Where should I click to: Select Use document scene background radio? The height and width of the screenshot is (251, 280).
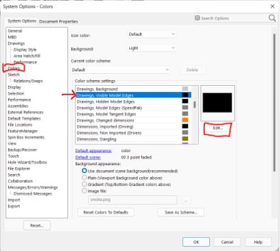(85, 171)
